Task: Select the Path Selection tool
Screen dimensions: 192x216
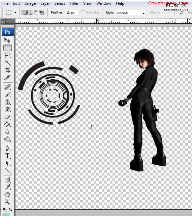Action: (x=7, y=163)
